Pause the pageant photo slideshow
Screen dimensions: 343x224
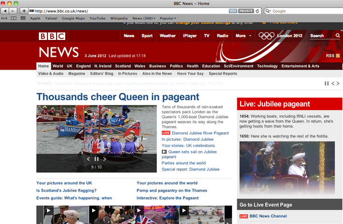[97, 159]
